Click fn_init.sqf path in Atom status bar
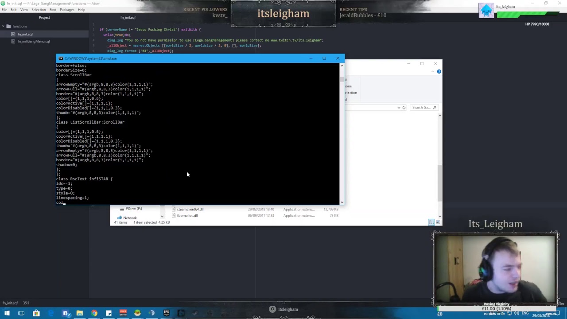 pyautogui.click(x=10, y=303)
